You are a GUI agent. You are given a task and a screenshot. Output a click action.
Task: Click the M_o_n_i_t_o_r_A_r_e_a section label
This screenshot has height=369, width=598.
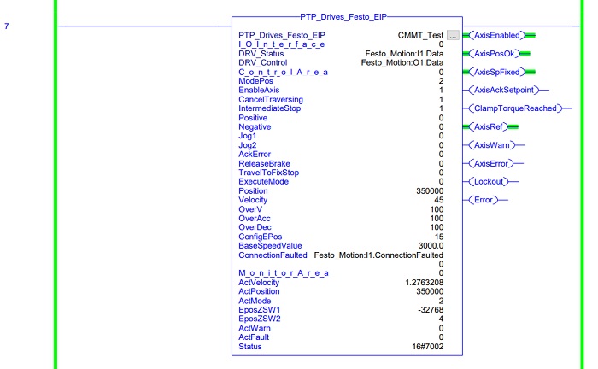coord(284,273)
